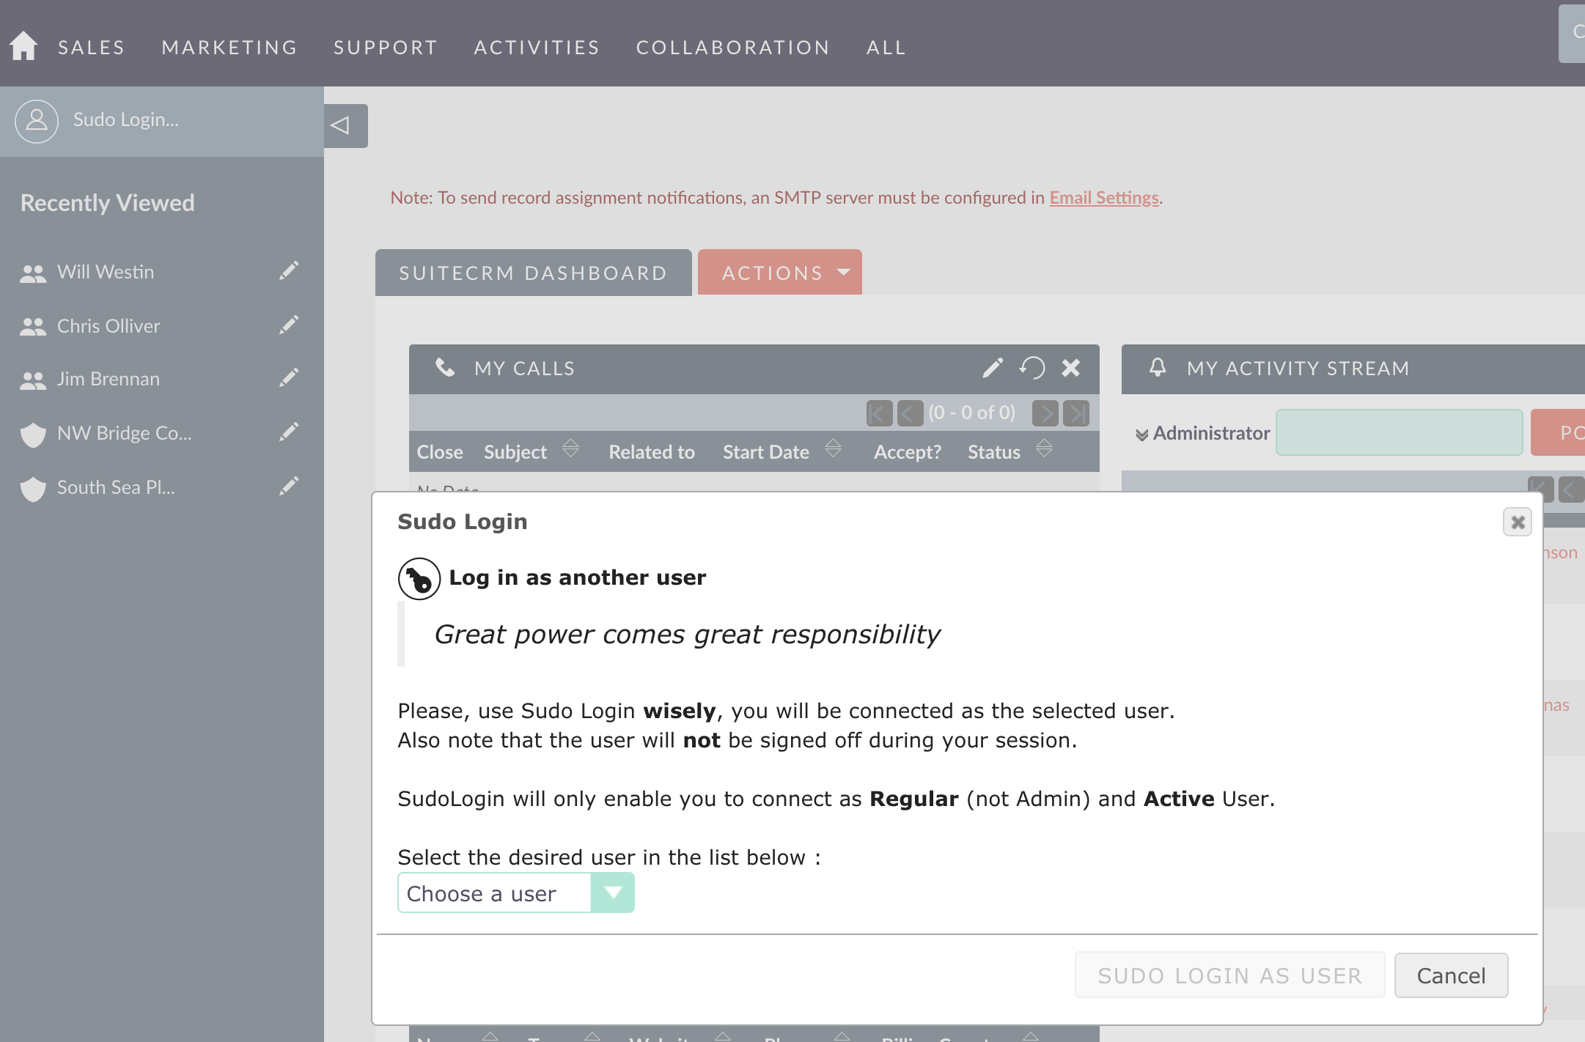1585x1042 pixels.
Task: Click the Sudo Login user avatar icon
Action: (36, 119)
